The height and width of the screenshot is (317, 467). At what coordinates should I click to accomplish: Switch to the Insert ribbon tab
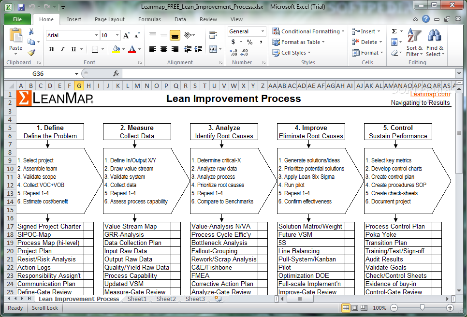pyautogui.click(x=74, y=19)
